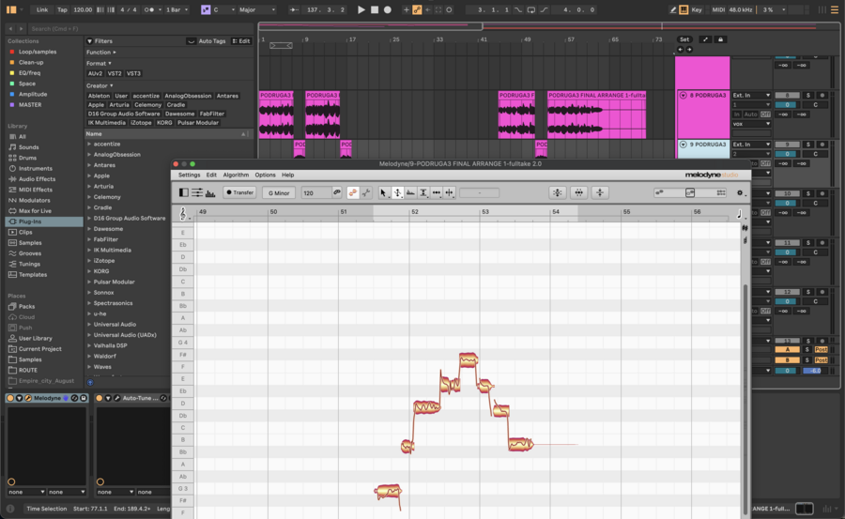Open Melodyne's Edit menu

pyautogui.click(x=211, y=176)
